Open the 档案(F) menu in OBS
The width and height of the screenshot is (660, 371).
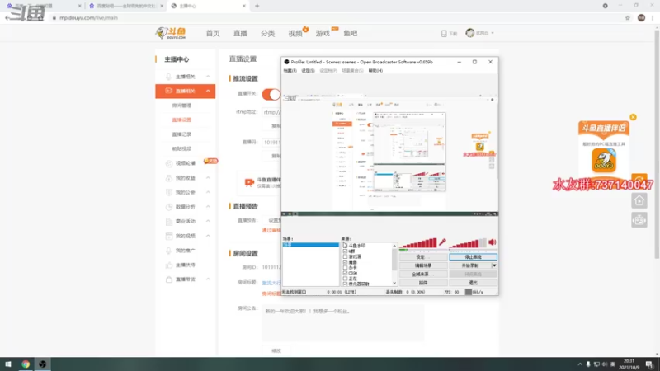click(290, 71)
